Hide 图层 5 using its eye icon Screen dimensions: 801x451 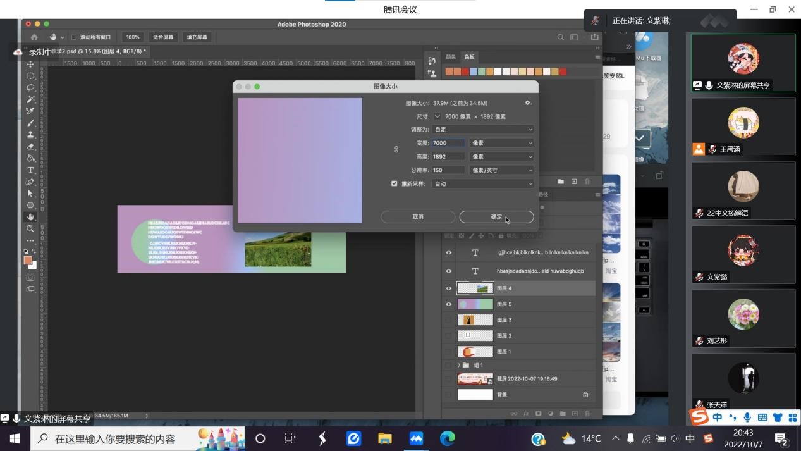pos(449,304)
